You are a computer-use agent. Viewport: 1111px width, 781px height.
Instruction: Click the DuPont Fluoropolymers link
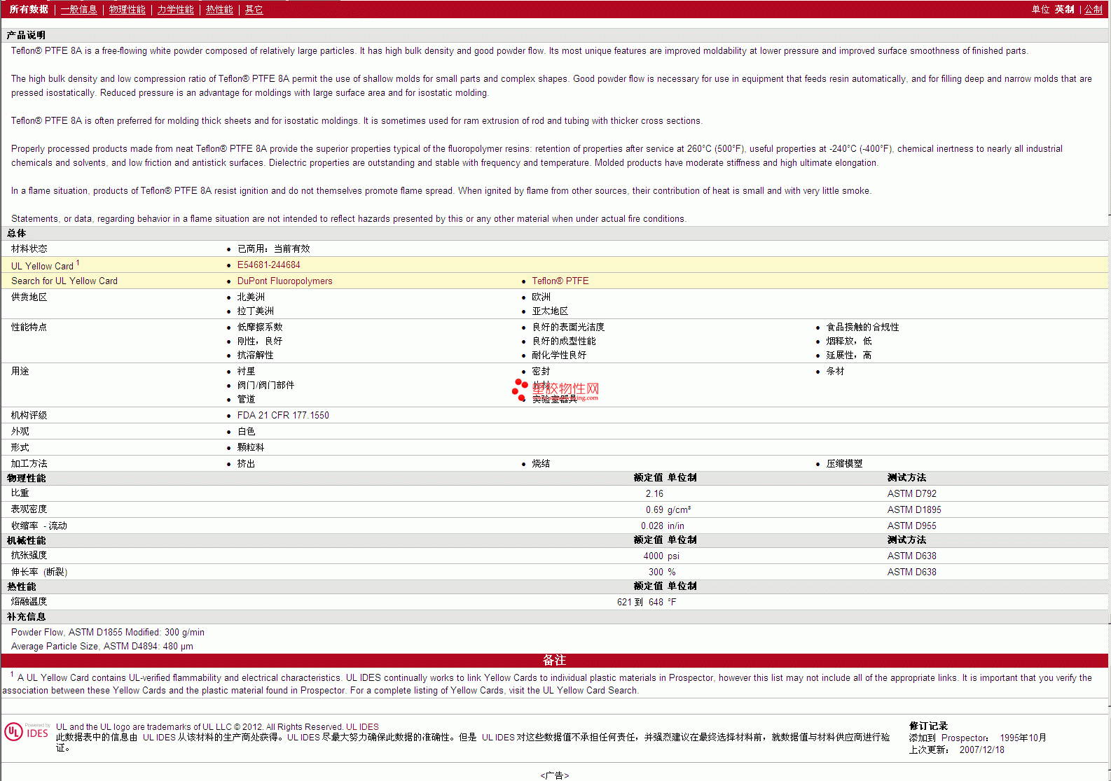[x=285, y=281]
